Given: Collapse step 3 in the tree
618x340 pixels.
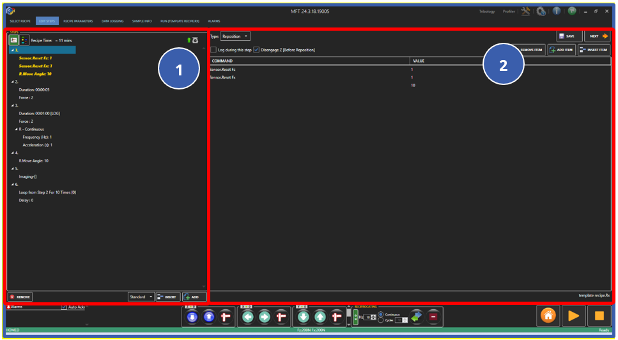Looking at the screenshot, I should [x=12, y=105].
